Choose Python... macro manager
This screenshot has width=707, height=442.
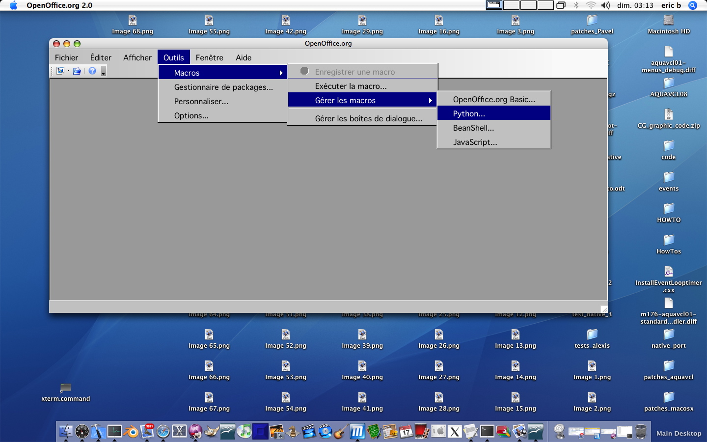point(494,113)
